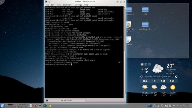The width and height of the screenshot is (192, 108).
Task: Click the Konsole tab bar terminal icon
Action: click(47, 100)
